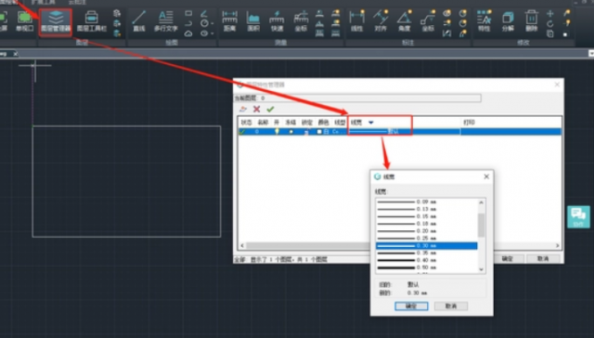Select the 坐标 coordinate measure tool
The width and height of the screenshot is (594, 338).
coord(301,21)
